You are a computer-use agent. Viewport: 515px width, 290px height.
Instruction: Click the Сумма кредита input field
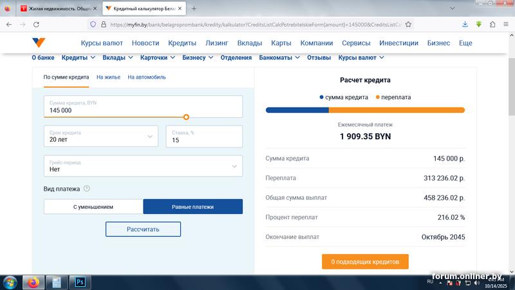click(143, 106)
